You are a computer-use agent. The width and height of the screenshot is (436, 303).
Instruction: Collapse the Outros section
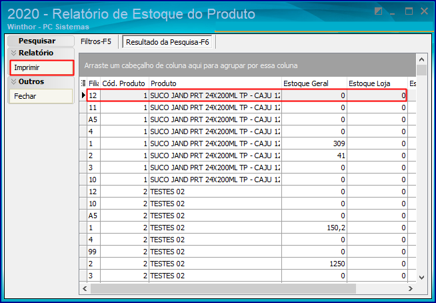(13, 81)
